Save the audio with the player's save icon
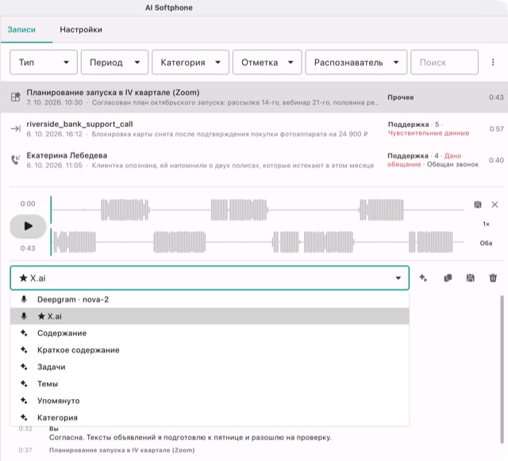The height and width of the screenshot is (461, 508). (478, 205)
